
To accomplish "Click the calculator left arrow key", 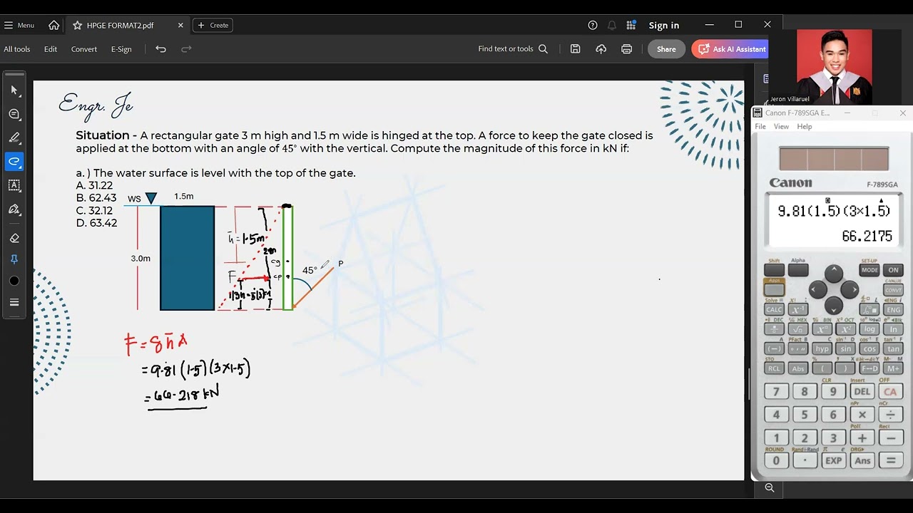I will [x=817, y=289].
